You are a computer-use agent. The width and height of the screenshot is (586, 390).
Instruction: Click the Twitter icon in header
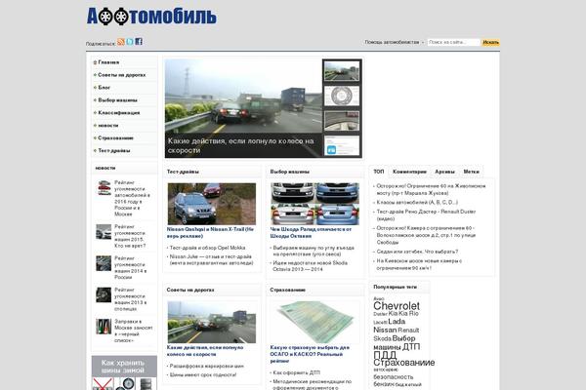[130, 42]
